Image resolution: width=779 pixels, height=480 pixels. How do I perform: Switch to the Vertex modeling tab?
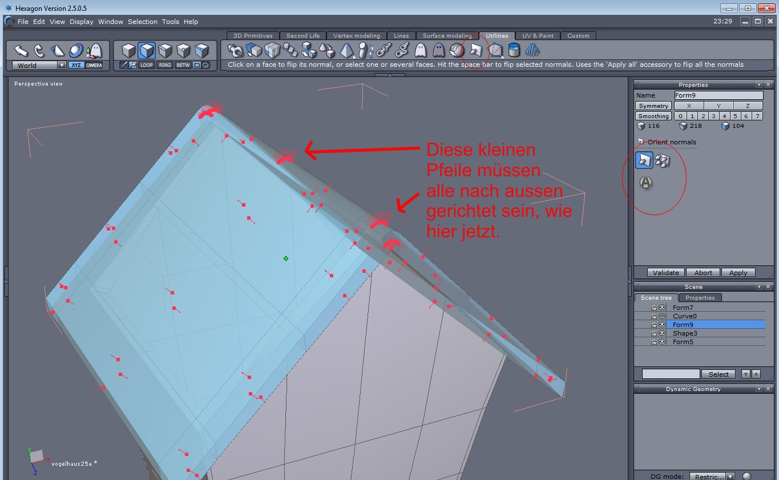[x=357, y=35]
